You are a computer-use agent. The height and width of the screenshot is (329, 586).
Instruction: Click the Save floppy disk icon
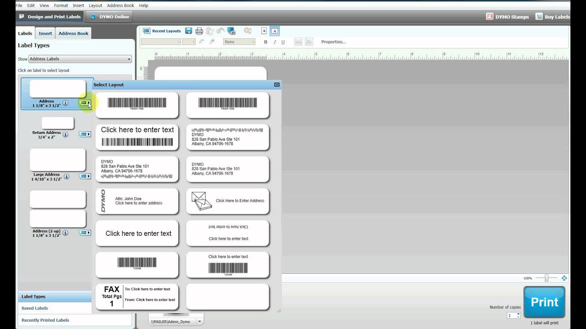(189, 31)
